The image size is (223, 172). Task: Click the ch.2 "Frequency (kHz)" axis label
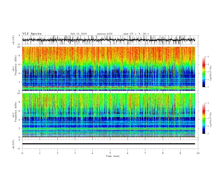16,112
